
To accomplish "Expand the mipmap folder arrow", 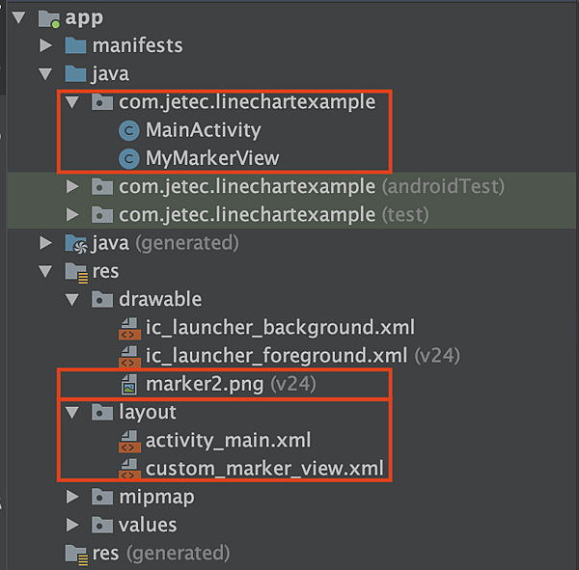I will pos(72,497).
